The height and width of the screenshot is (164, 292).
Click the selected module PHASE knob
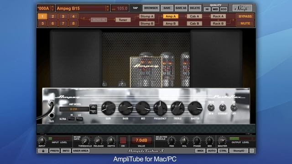coord(197,141)
